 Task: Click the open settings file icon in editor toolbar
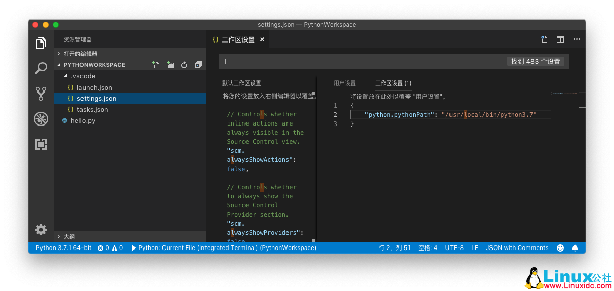[544, 39]
